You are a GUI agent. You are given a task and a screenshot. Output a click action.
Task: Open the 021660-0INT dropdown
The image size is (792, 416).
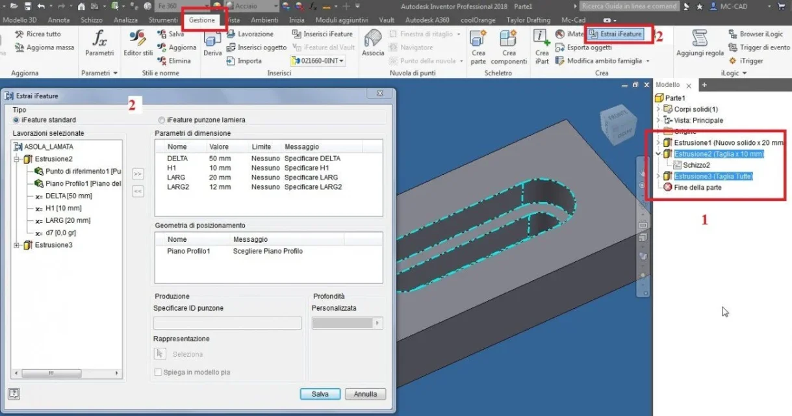(318, 61)
